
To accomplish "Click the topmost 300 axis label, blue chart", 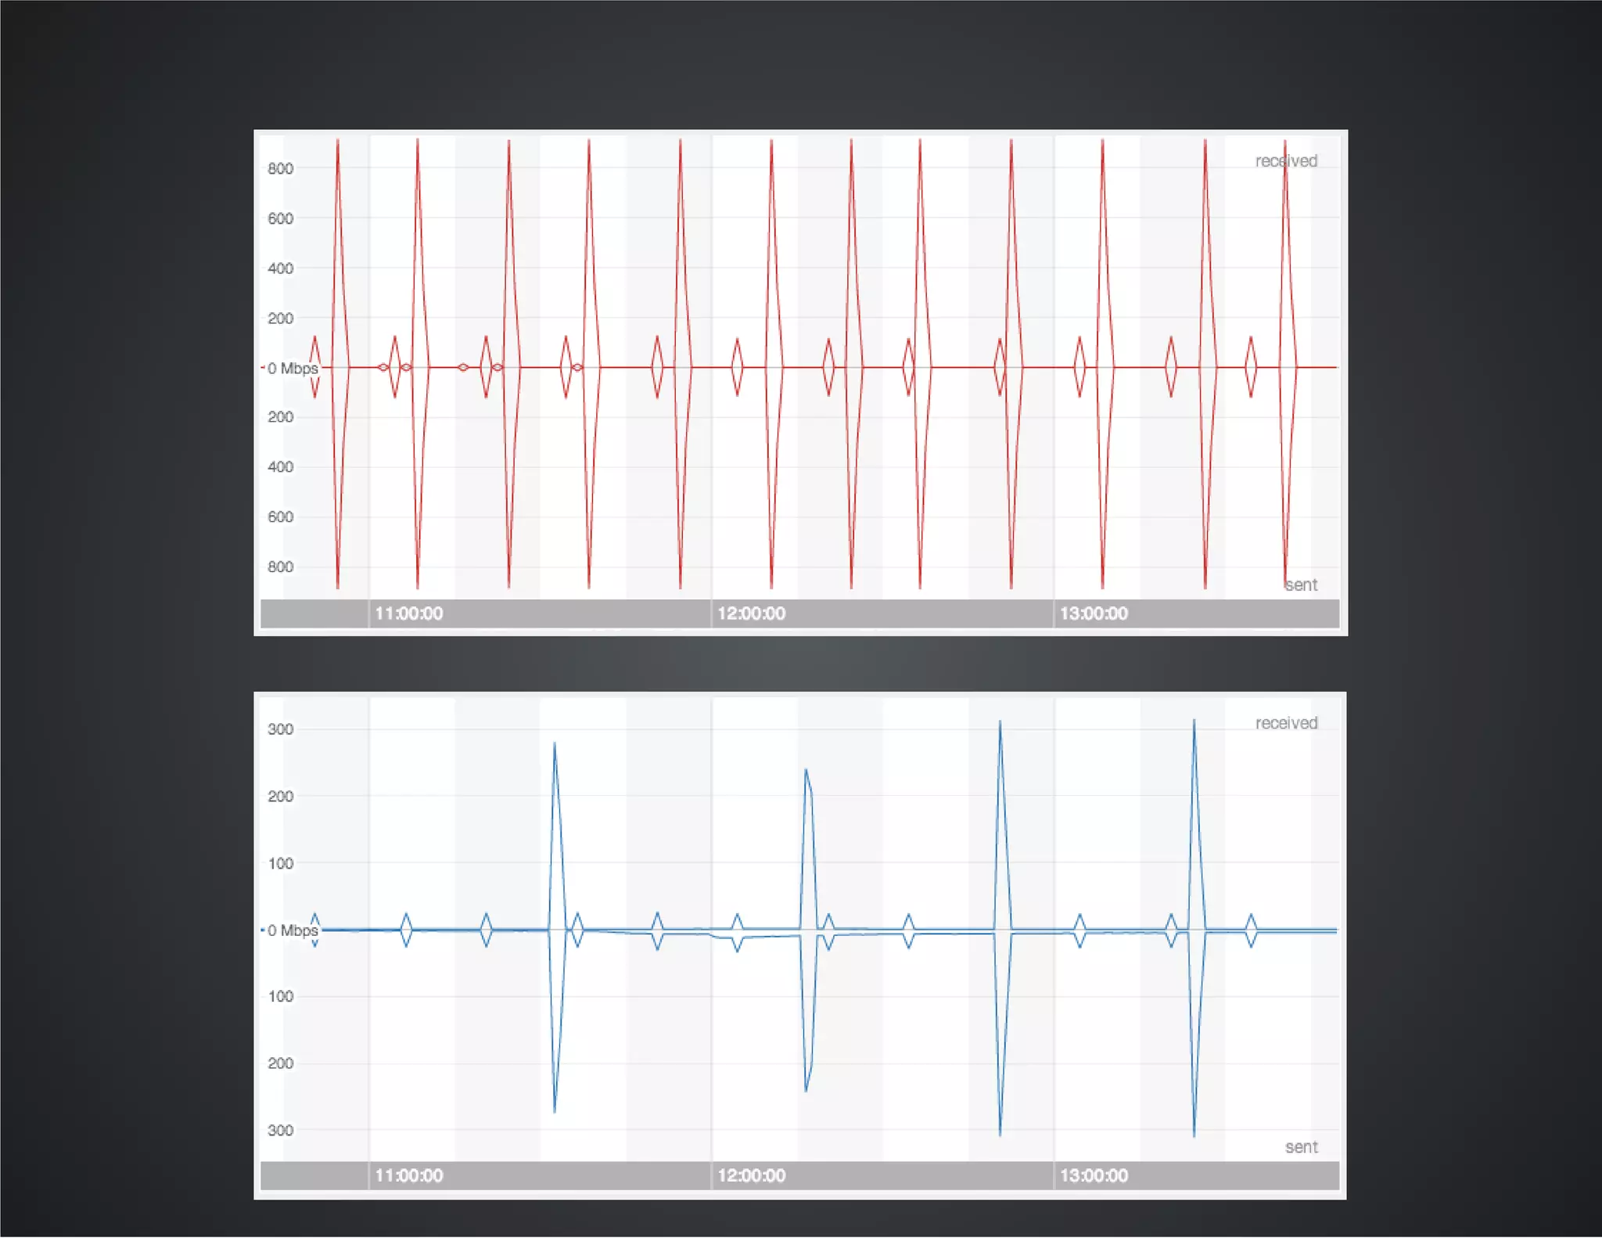I will click(x=280, y=729).
